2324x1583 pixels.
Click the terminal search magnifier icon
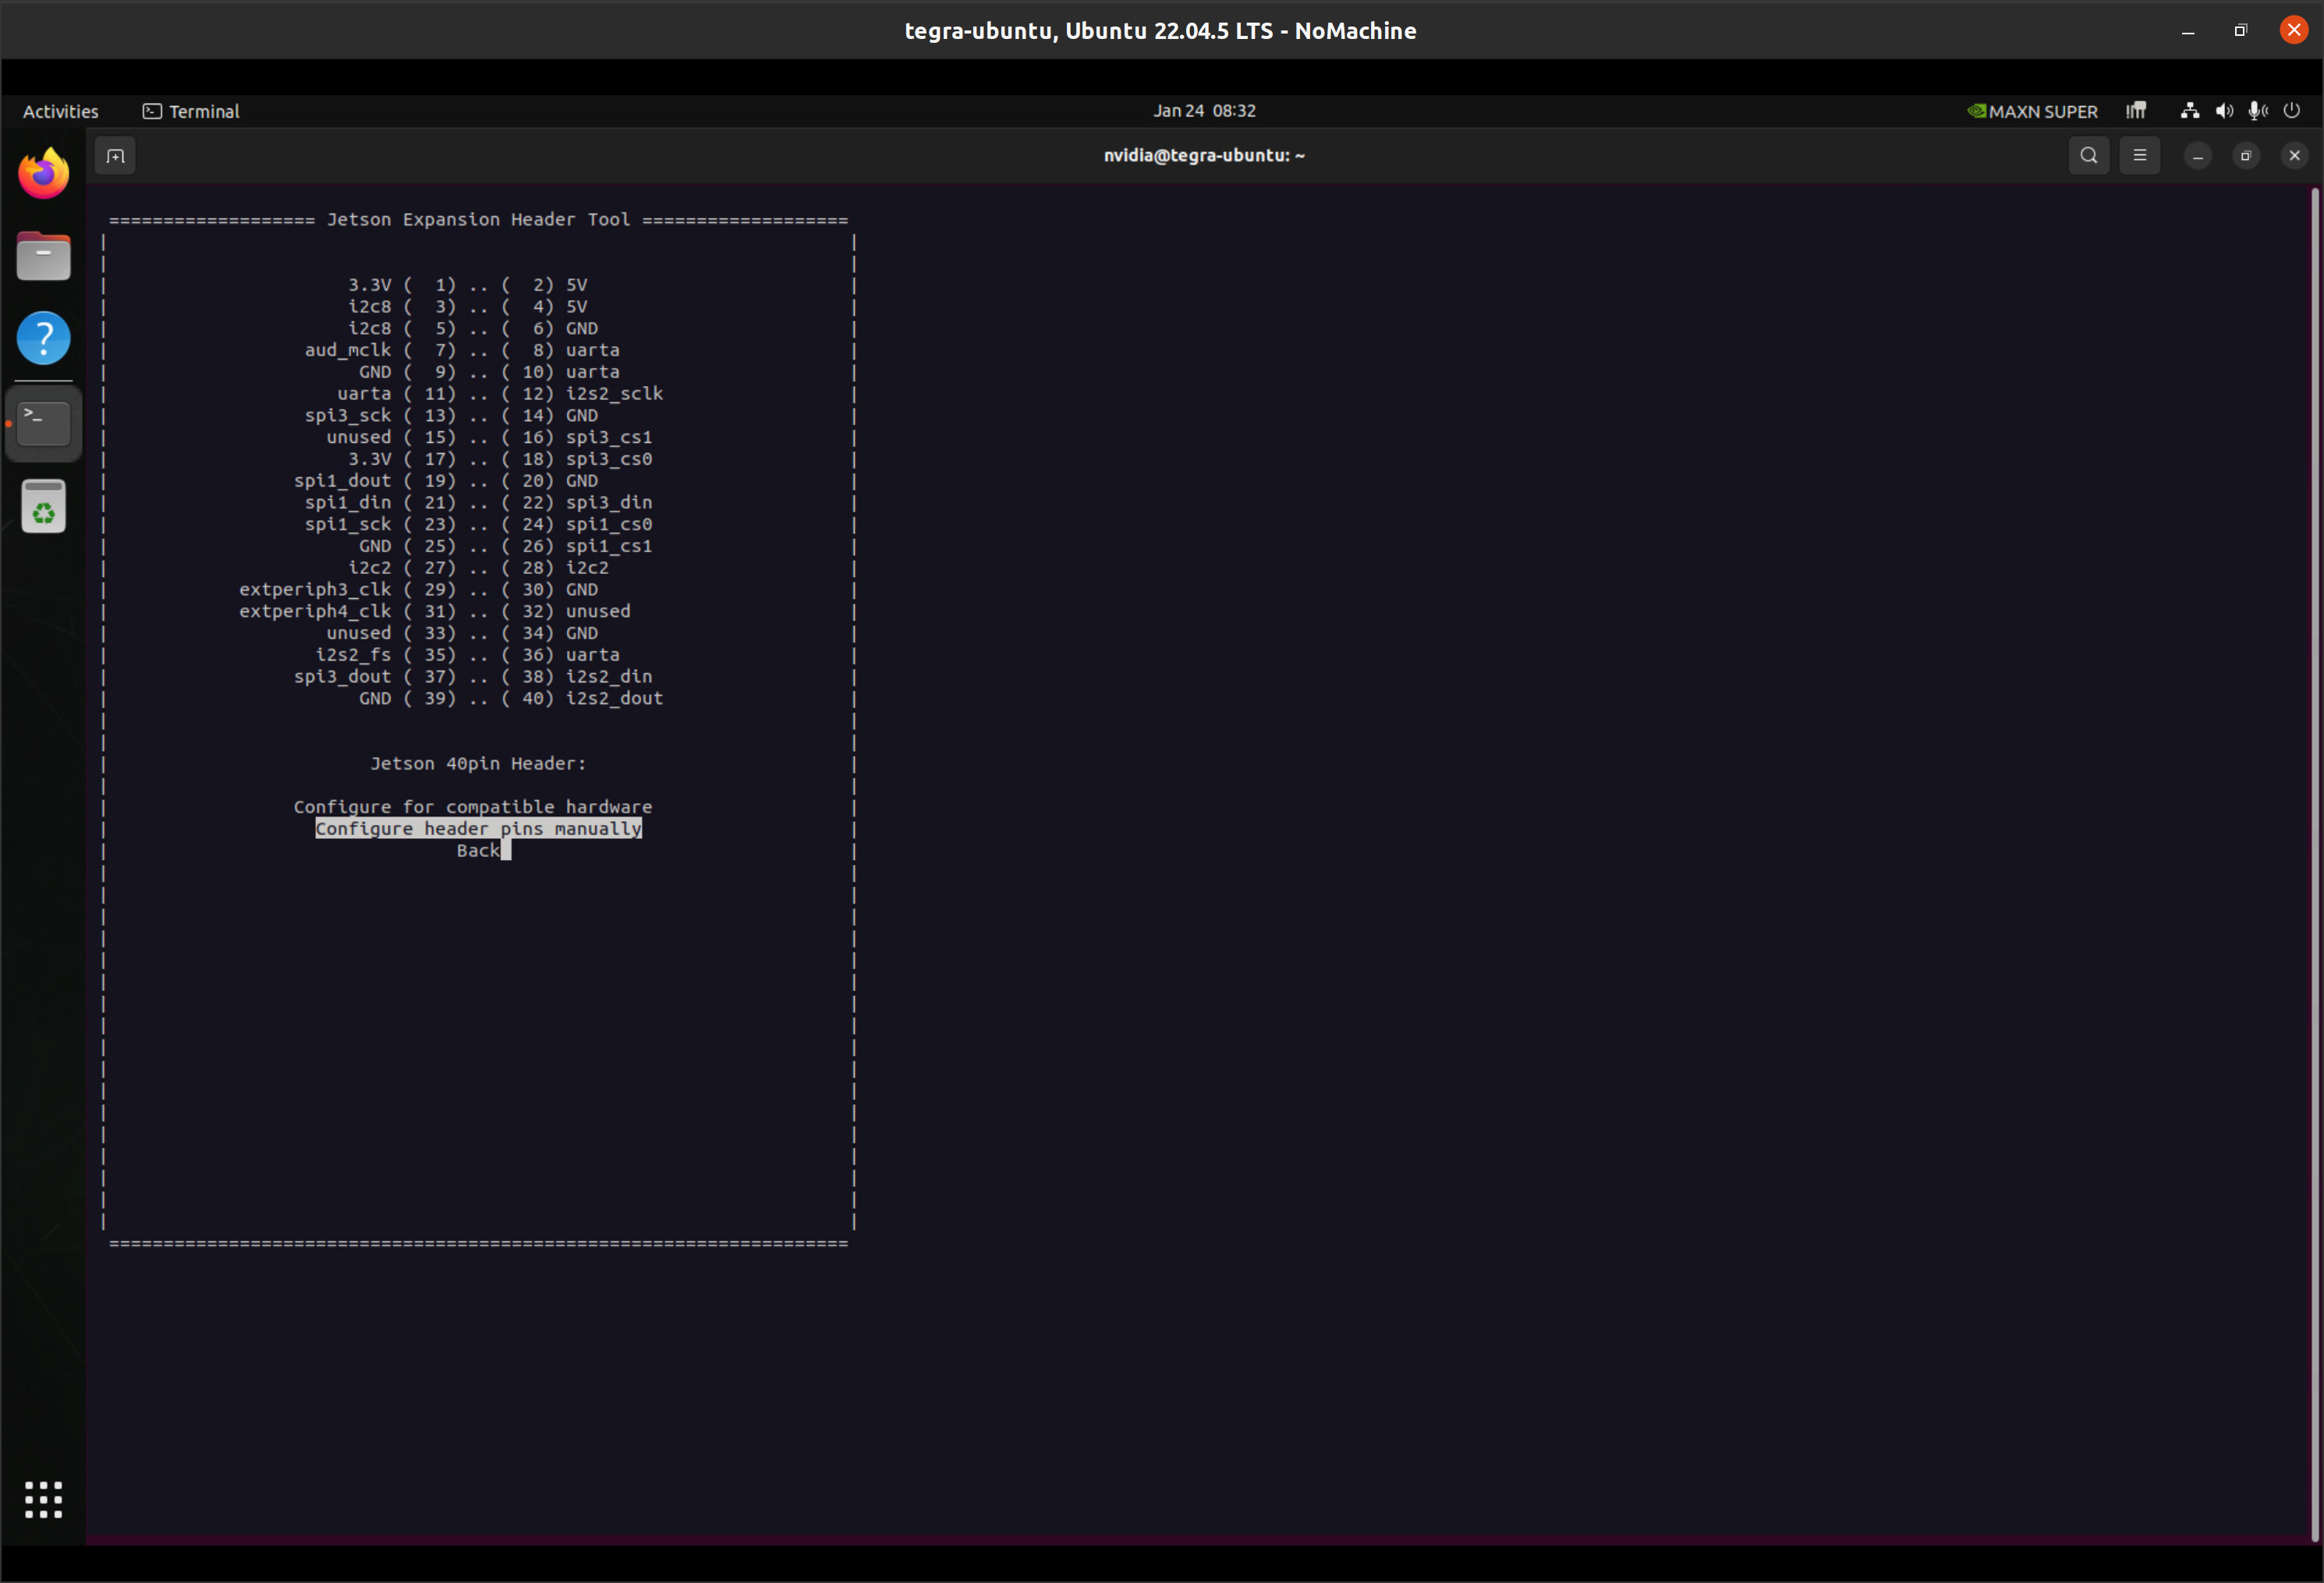pos(2088,156)
